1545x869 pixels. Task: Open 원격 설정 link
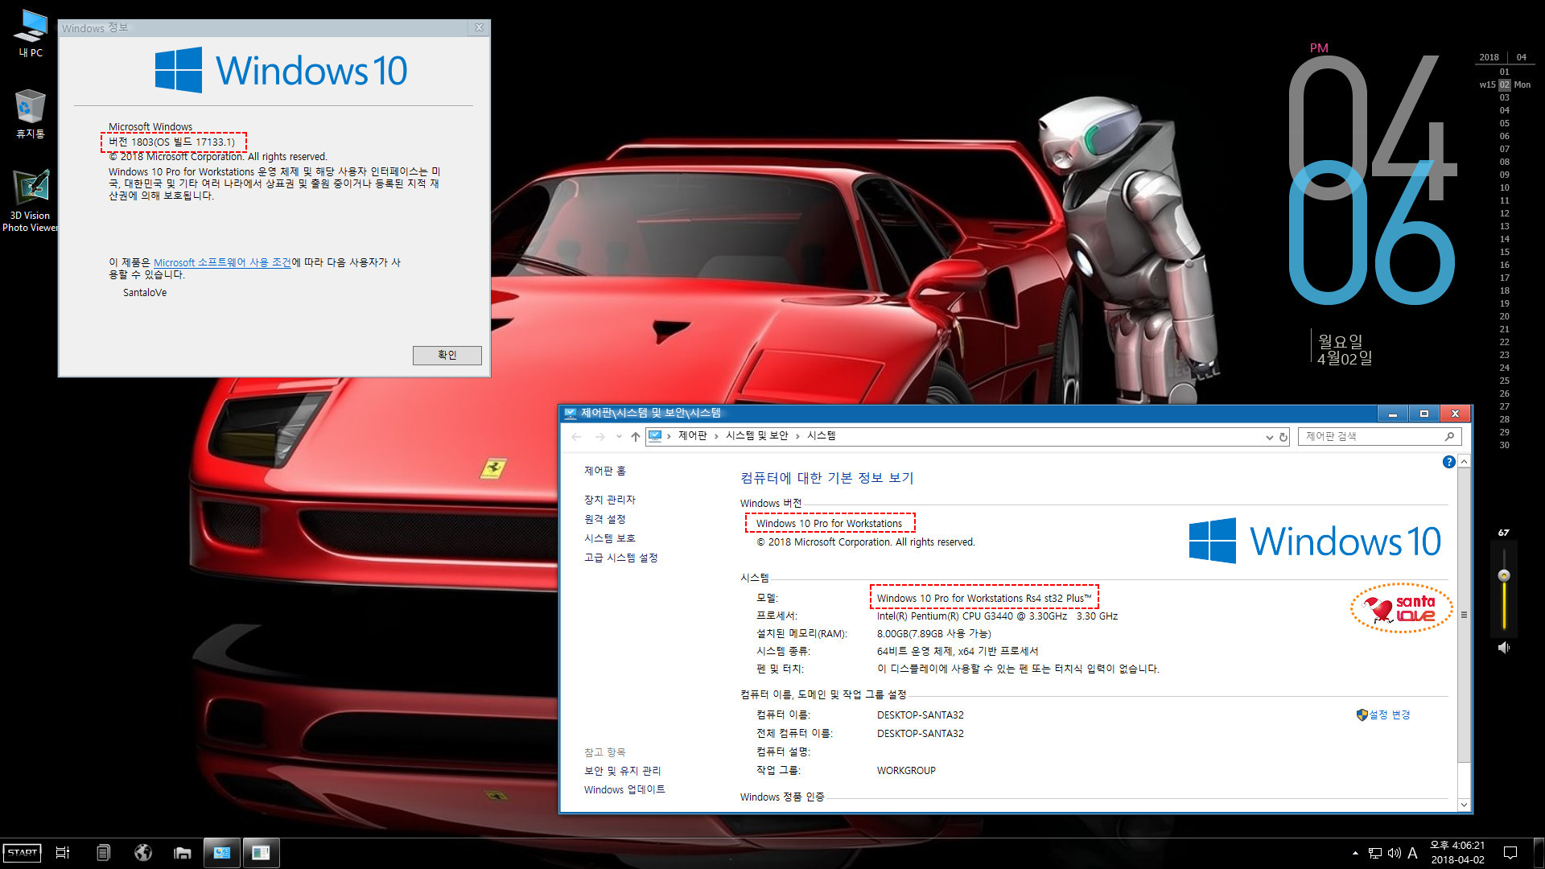604,519
